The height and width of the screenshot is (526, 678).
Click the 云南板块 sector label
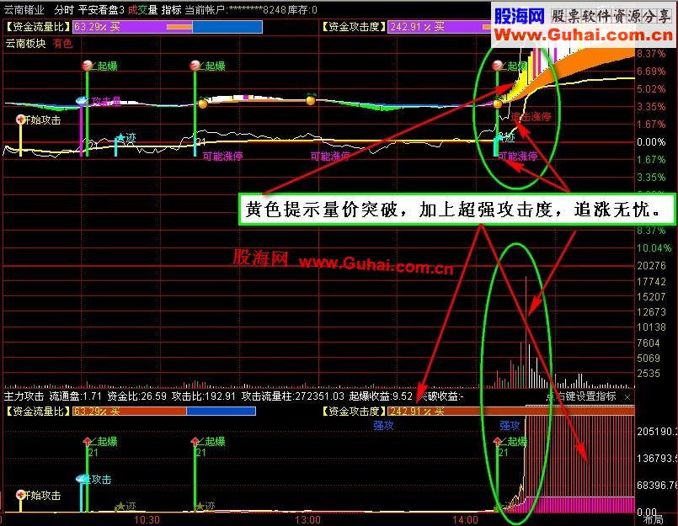25,43
